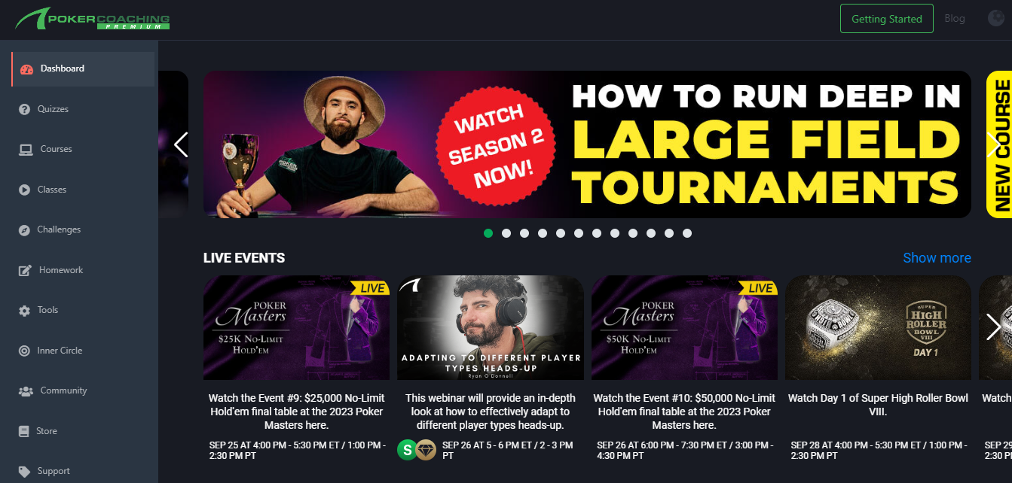Click the Getting Started button

(887, 19)
